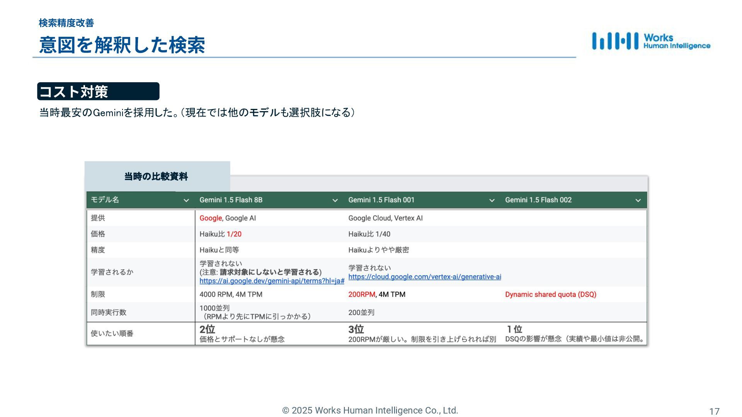Screen dimensions: 742x417
Task: Open the ai.google.dev gemini-api terms link
Action: [x=272, y=281]
